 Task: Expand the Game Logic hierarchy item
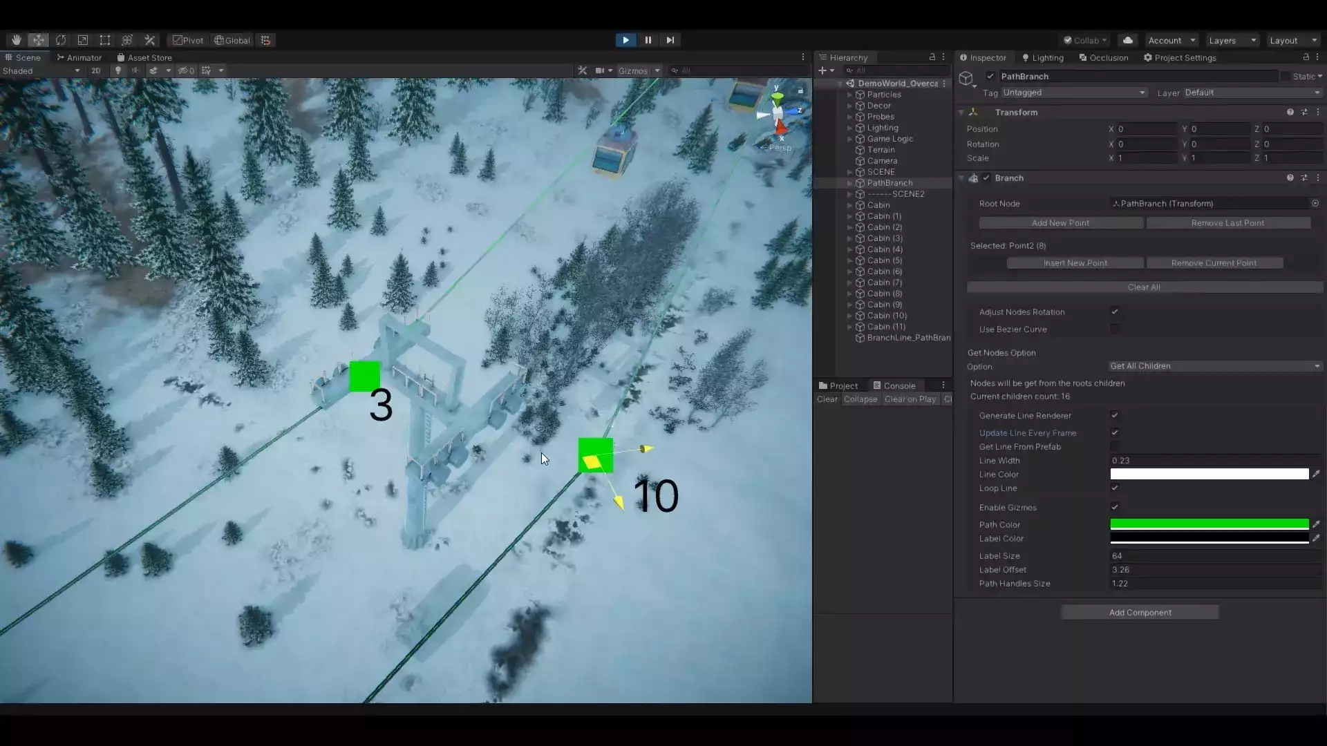pos(849,139)
